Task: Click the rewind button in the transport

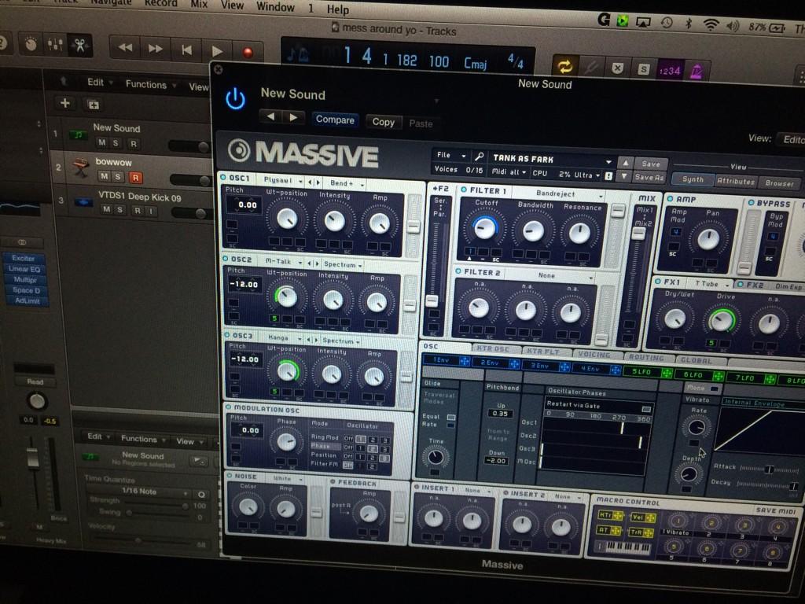Action: (125, 48)
